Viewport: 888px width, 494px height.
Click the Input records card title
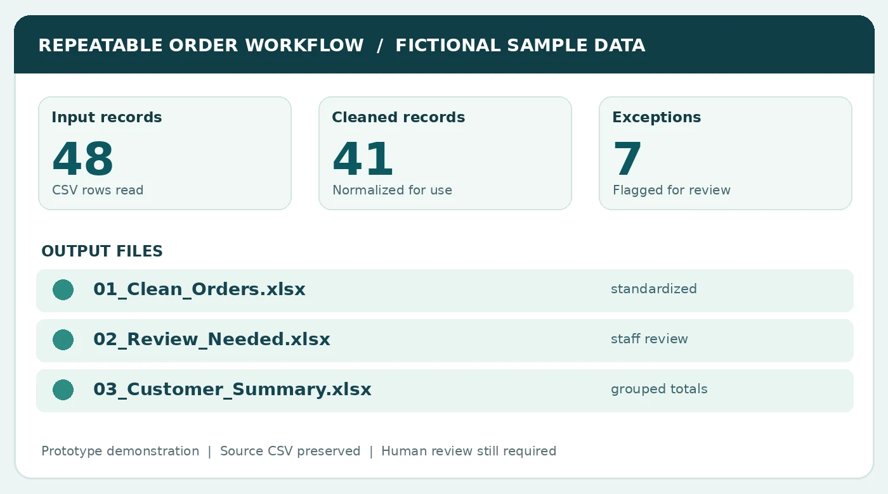pos(107,117)
